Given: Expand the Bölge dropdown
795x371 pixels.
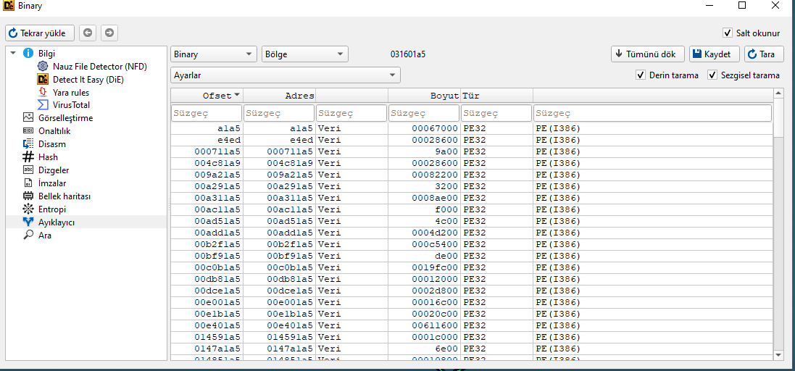Looking at the screenshot, I should coord(304,54).
